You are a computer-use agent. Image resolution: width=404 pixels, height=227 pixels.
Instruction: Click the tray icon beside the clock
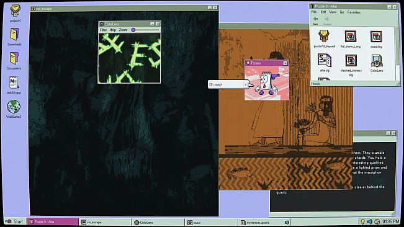point(377,221)
